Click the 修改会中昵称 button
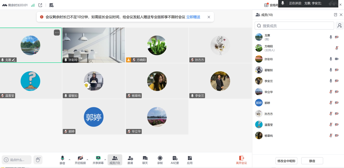Viewport: 344px width, 168px height. tap(286, 161)
